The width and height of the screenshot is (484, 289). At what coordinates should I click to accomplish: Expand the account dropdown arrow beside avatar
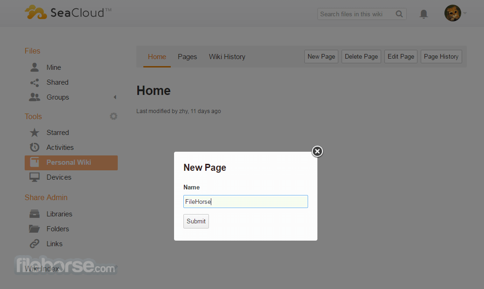click(465, 13)
